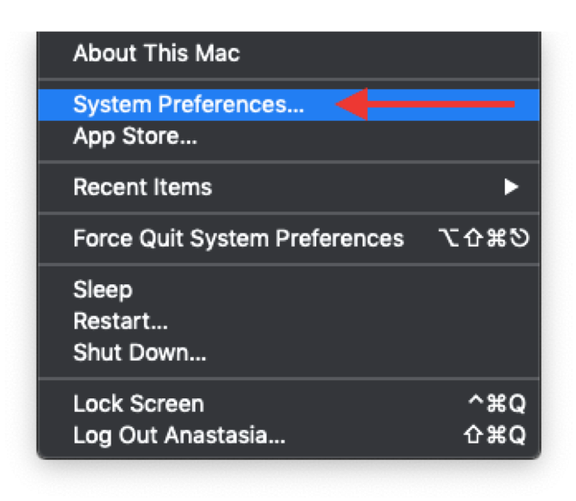Viewport: 576px width, 501px height.
Task: Click the separator line below App Store...
Action: tap(288, 161)
